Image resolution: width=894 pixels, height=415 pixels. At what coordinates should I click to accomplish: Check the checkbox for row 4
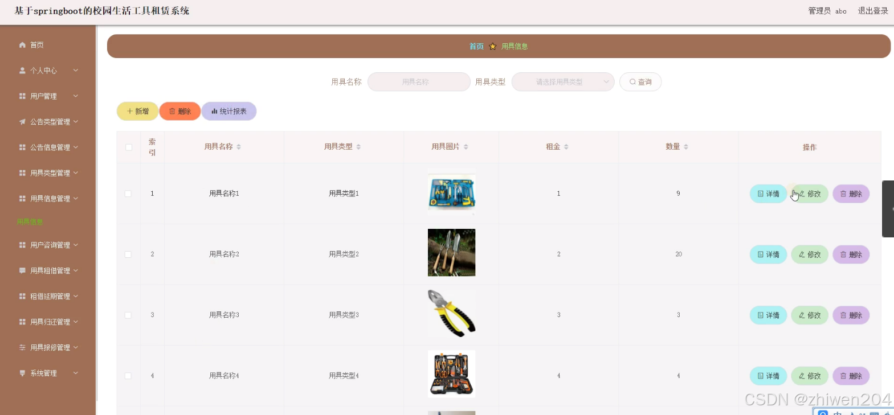(128, 376)
